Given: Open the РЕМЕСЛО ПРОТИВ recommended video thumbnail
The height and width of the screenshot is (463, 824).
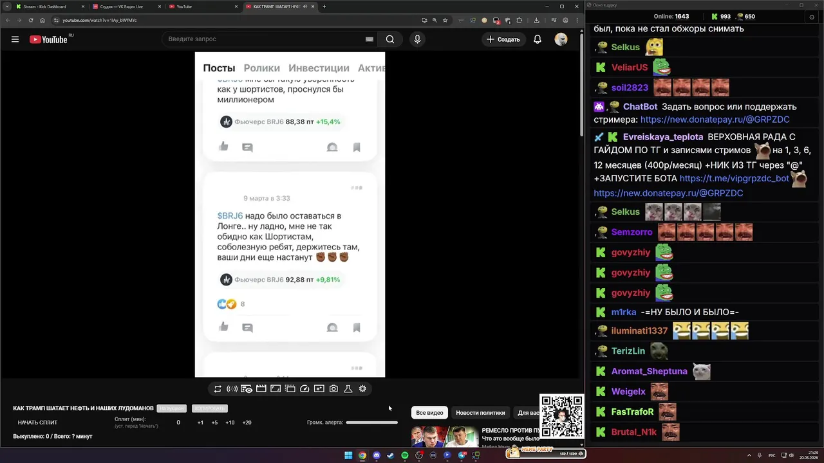Looking at the screenshot, I should [445, 436].
